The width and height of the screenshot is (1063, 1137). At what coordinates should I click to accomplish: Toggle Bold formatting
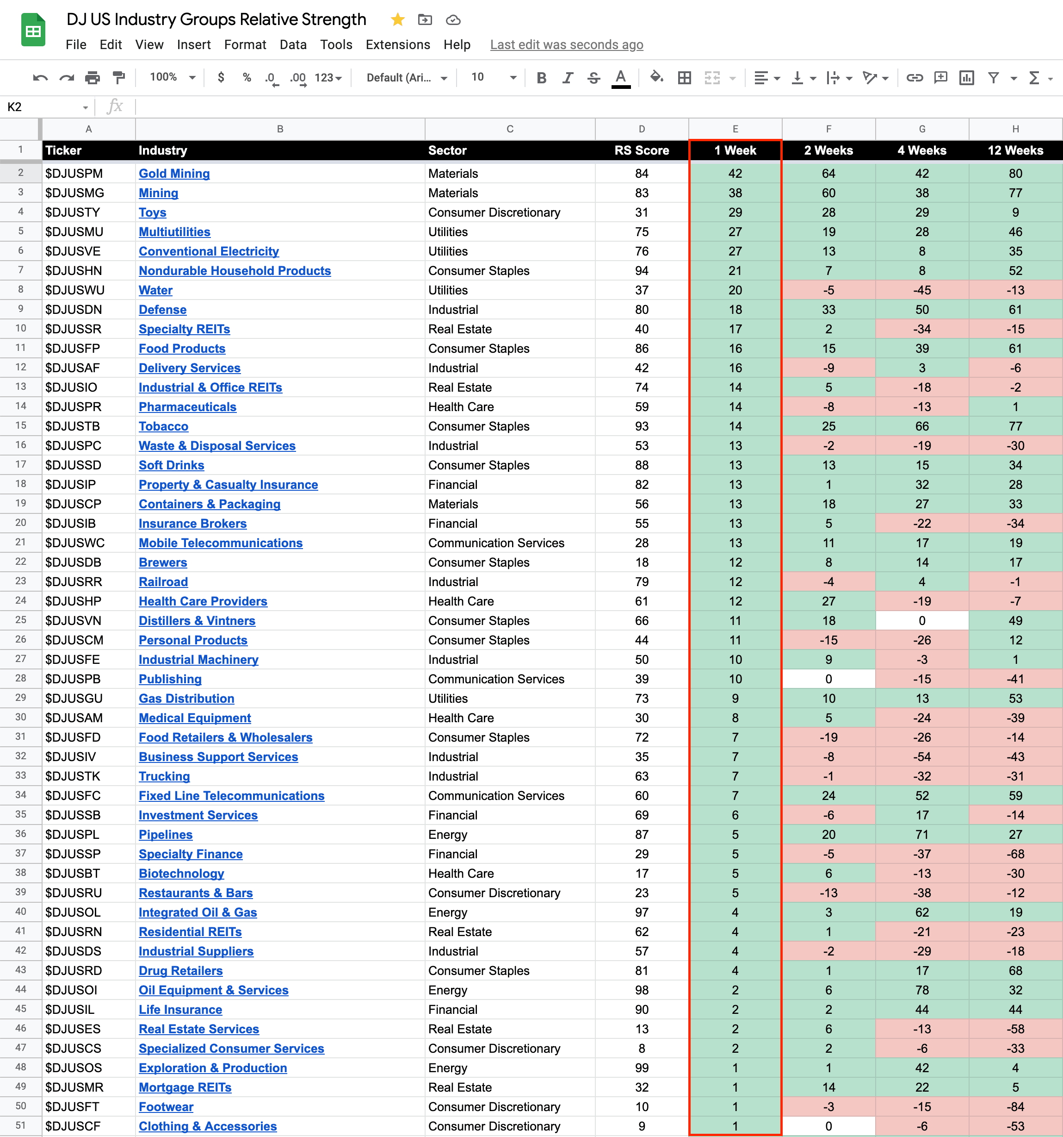pos(541,78)
